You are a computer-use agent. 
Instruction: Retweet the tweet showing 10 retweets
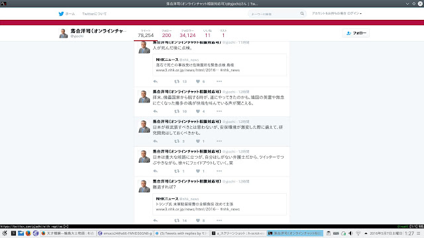tap(177, 111)
